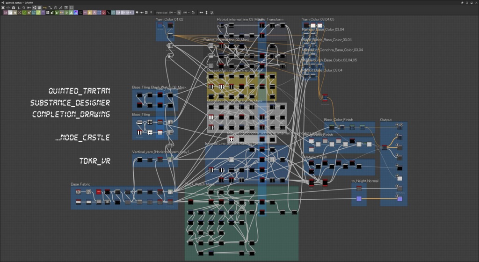Viewport: 479px width, 262px height.
Task: Select the purple normal output node in Output frame
Action: pos(399,199)
